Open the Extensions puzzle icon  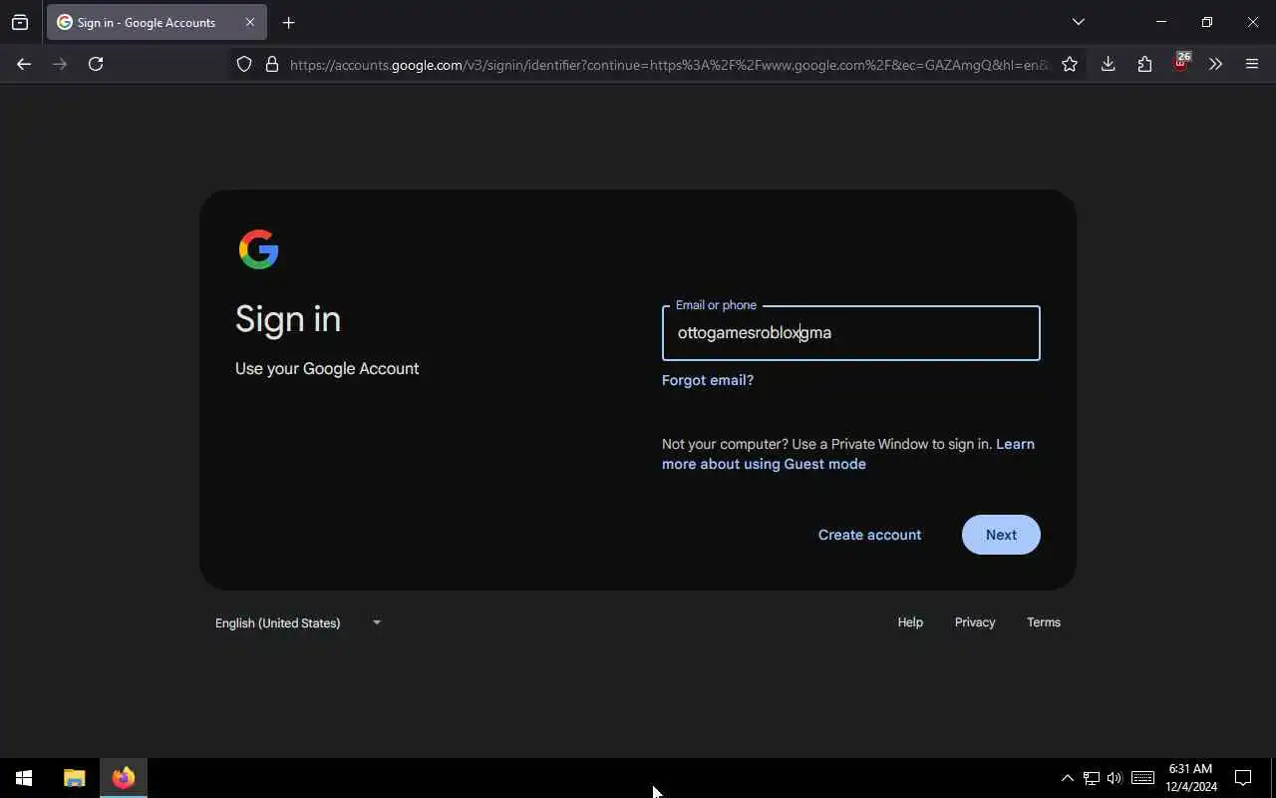coord(1144,64)
